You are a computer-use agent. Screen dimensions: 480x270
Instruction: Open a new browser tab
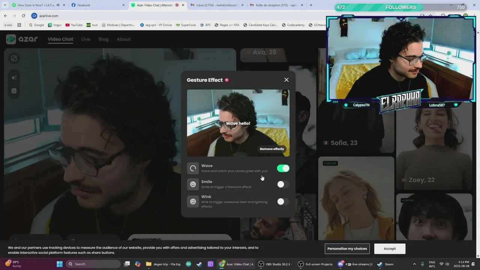[x=311, y=5]
